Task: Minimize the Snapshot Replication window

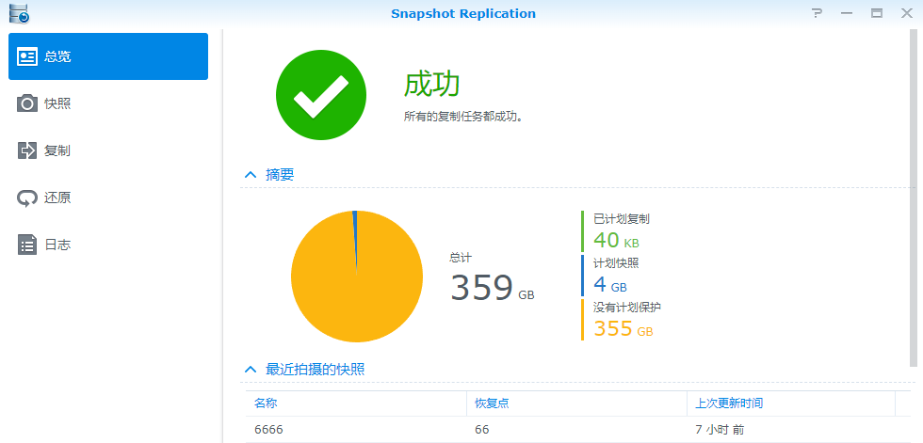Action: click(847, 13)
